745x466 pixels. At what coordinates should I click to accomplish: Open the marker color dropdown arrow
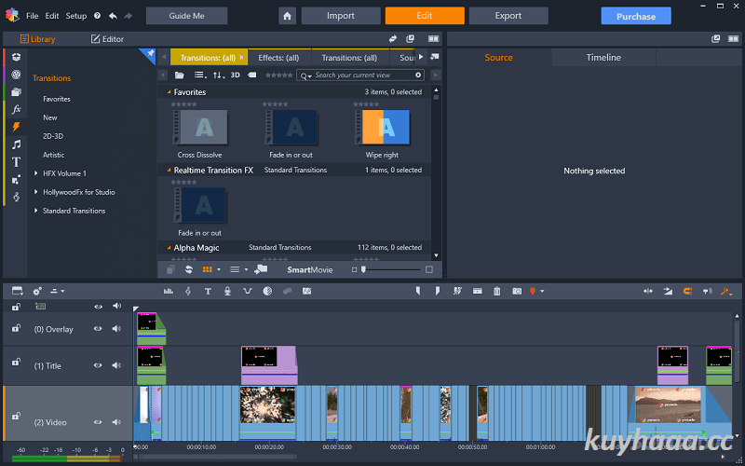[x=542, y=292]
